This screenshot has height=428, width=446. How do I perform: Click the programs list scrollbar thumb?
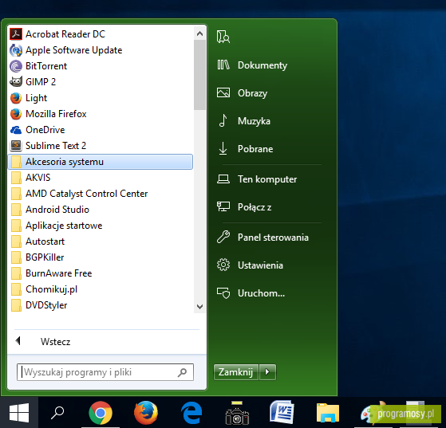point(199,75)
